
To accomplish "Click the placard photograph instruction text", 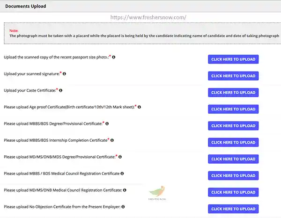I will tap(144, 36).
